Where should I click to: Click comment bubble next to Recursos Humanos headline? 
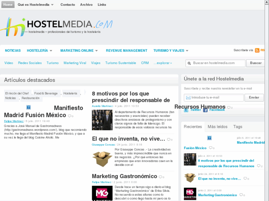pos(229,107)
